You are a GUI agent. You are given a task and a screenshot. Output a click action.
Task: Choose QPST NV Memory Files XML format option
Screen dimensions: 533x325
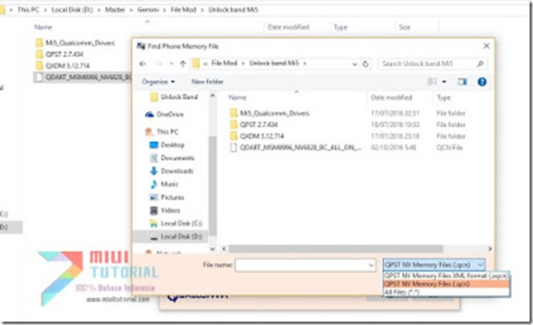point(446,275)
